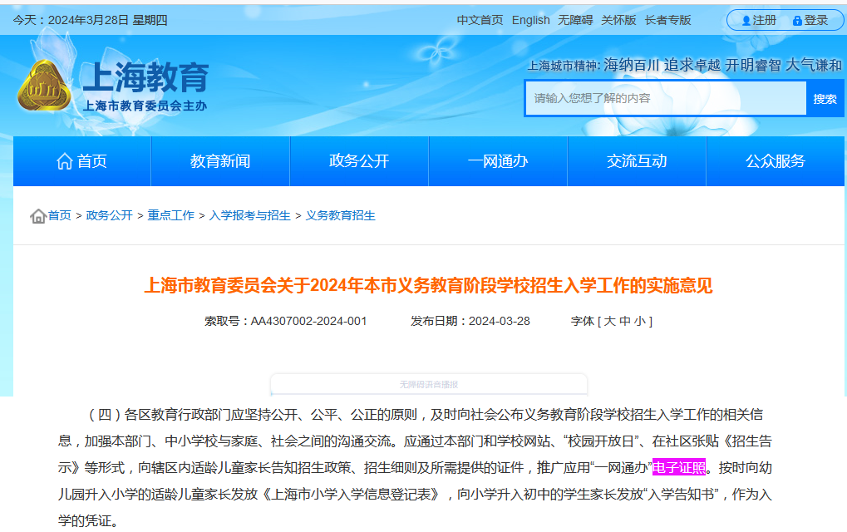The image size is (847, 532).
Task: Type in the search input field
Action: (x=665, y=98)
